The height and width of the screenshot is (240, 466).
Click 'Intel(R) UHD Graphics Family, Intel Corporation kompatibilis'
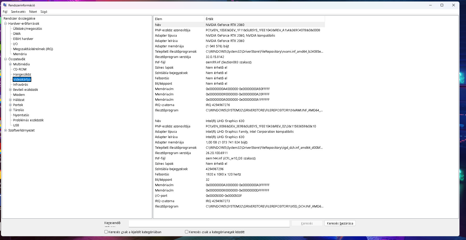250,131
